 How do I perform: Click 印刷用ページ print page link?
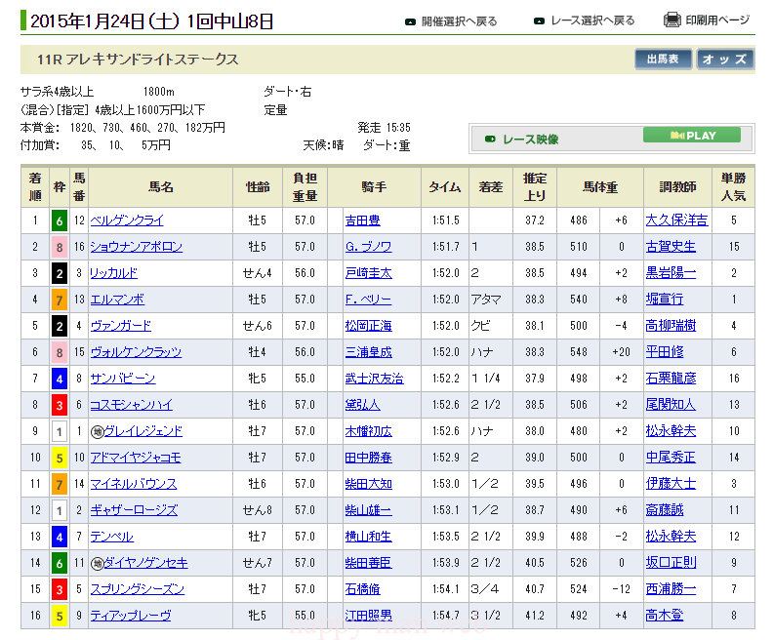(717, 20)
